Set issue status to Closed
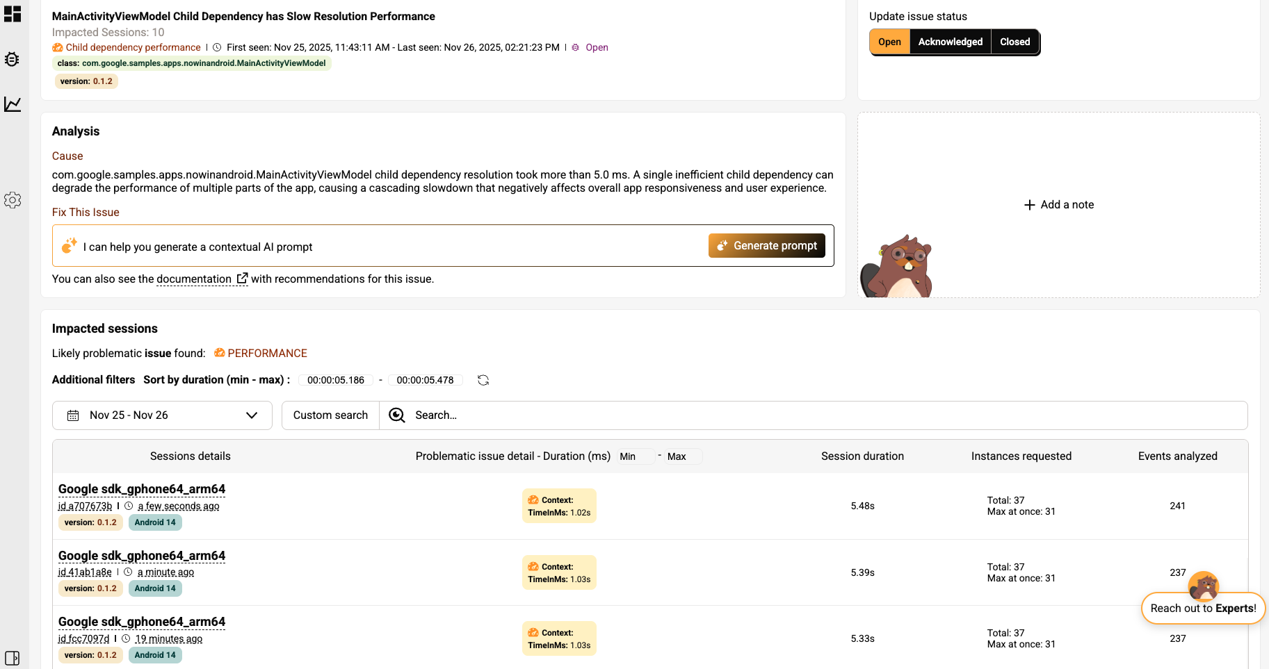This screenshot has height=669, width=1269. (1015, 42)
